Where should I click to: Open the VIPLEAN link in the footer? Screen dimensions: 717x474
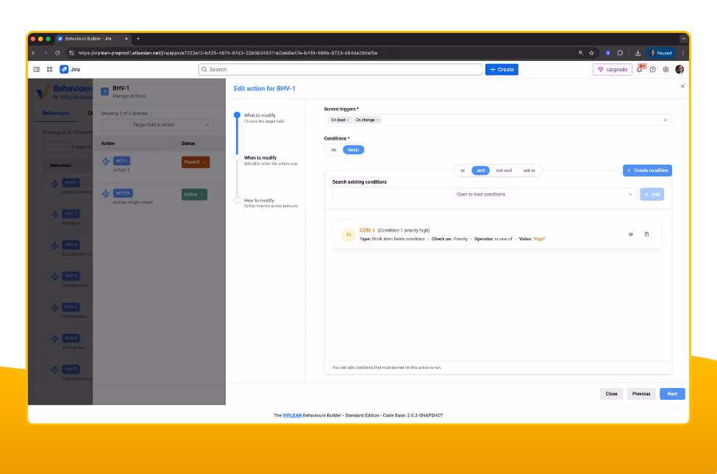292,415
